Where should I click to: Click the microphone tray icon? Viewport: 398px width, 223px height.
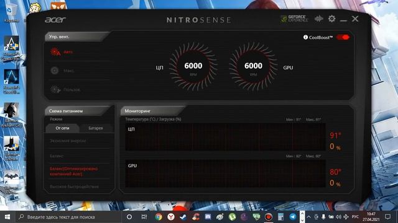click(323, 217)
